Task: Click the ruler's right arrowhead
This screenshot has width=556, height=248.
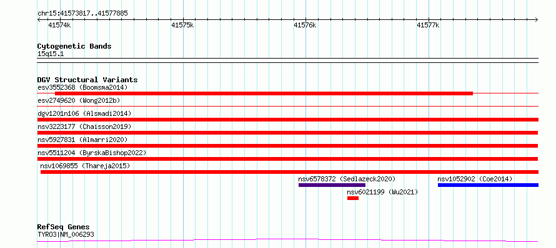Action: point(537,19)
